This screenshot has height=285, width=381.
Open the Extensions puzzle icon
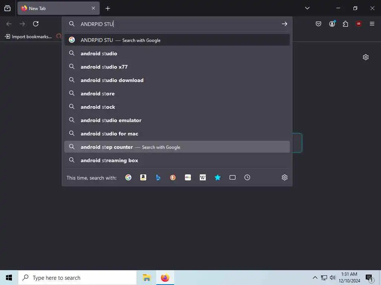[x=345, y=24]
